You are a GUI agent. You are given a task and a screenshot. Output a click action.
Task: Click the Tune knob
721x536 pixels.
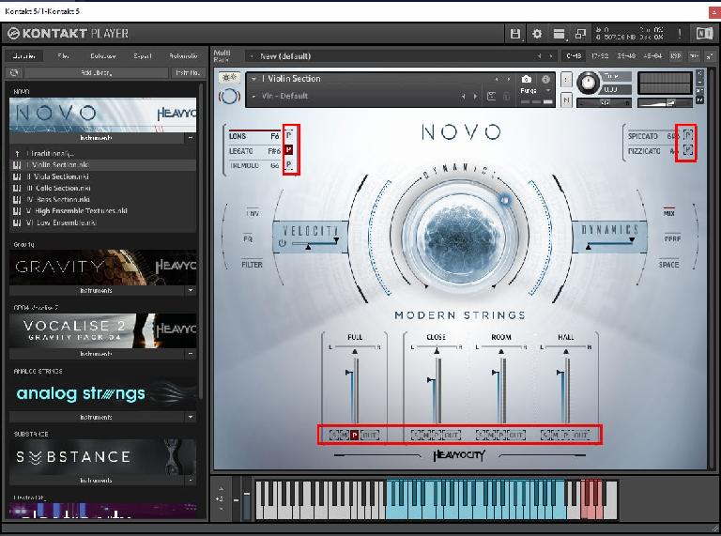click(588, 83)
